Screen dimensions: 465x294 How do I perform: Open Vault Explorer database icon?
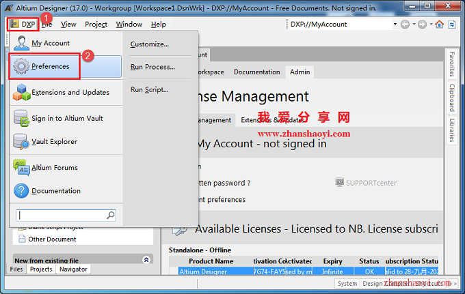(21, 141)
